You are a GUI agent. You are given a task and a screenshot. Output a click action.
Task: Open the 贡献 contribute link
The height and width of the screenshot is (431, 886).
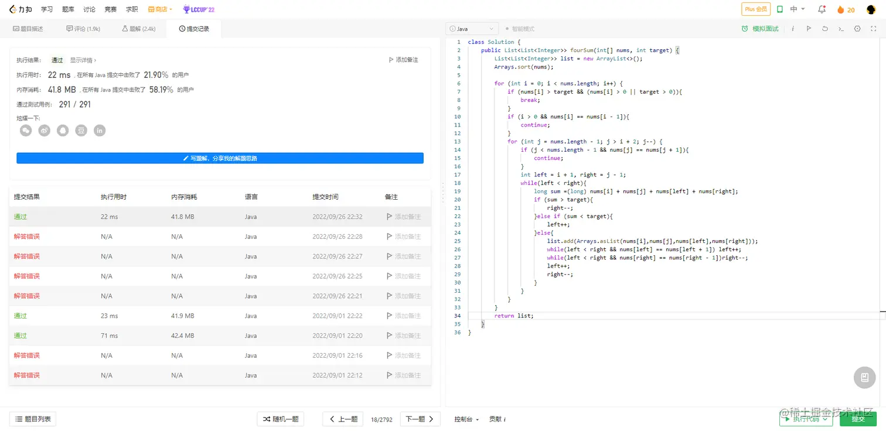[495, 419]
